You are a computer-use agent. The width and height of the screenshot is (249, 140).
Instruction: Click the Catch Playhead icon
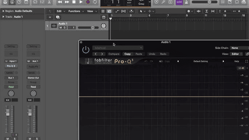(131, 11)
